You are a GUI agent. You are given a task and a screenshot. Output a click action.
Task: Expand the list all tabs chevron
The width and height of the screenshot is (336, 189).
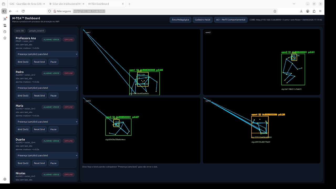[x=294, y=4]
